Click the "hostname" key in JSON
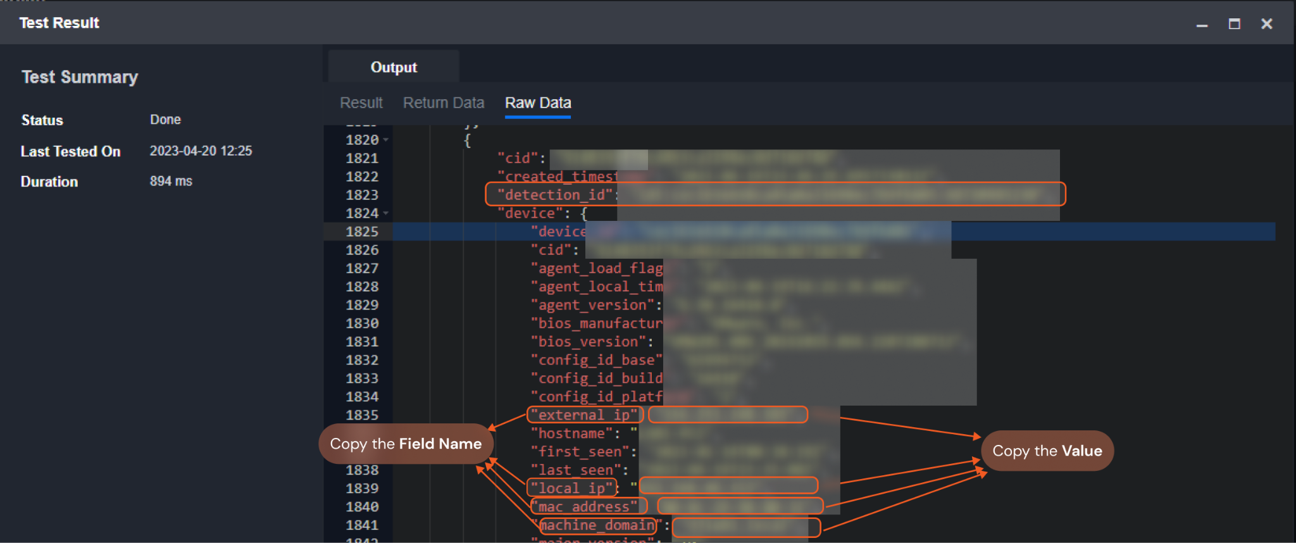 572,434
